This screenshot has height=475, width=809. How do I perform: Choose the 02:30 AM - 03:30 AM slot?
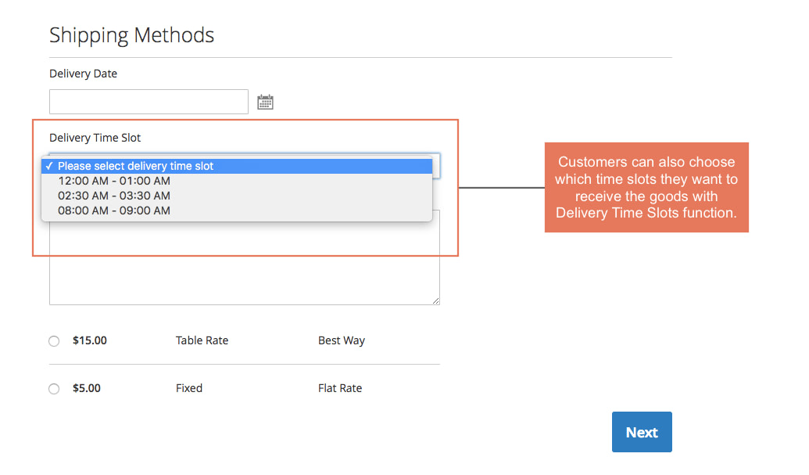[x=114, y=196]
